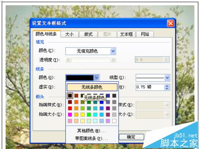This screenshot has height=149, width=199.
Task: Open the 网站 tab
Action: pyautogui.click(x=145, y=34)
